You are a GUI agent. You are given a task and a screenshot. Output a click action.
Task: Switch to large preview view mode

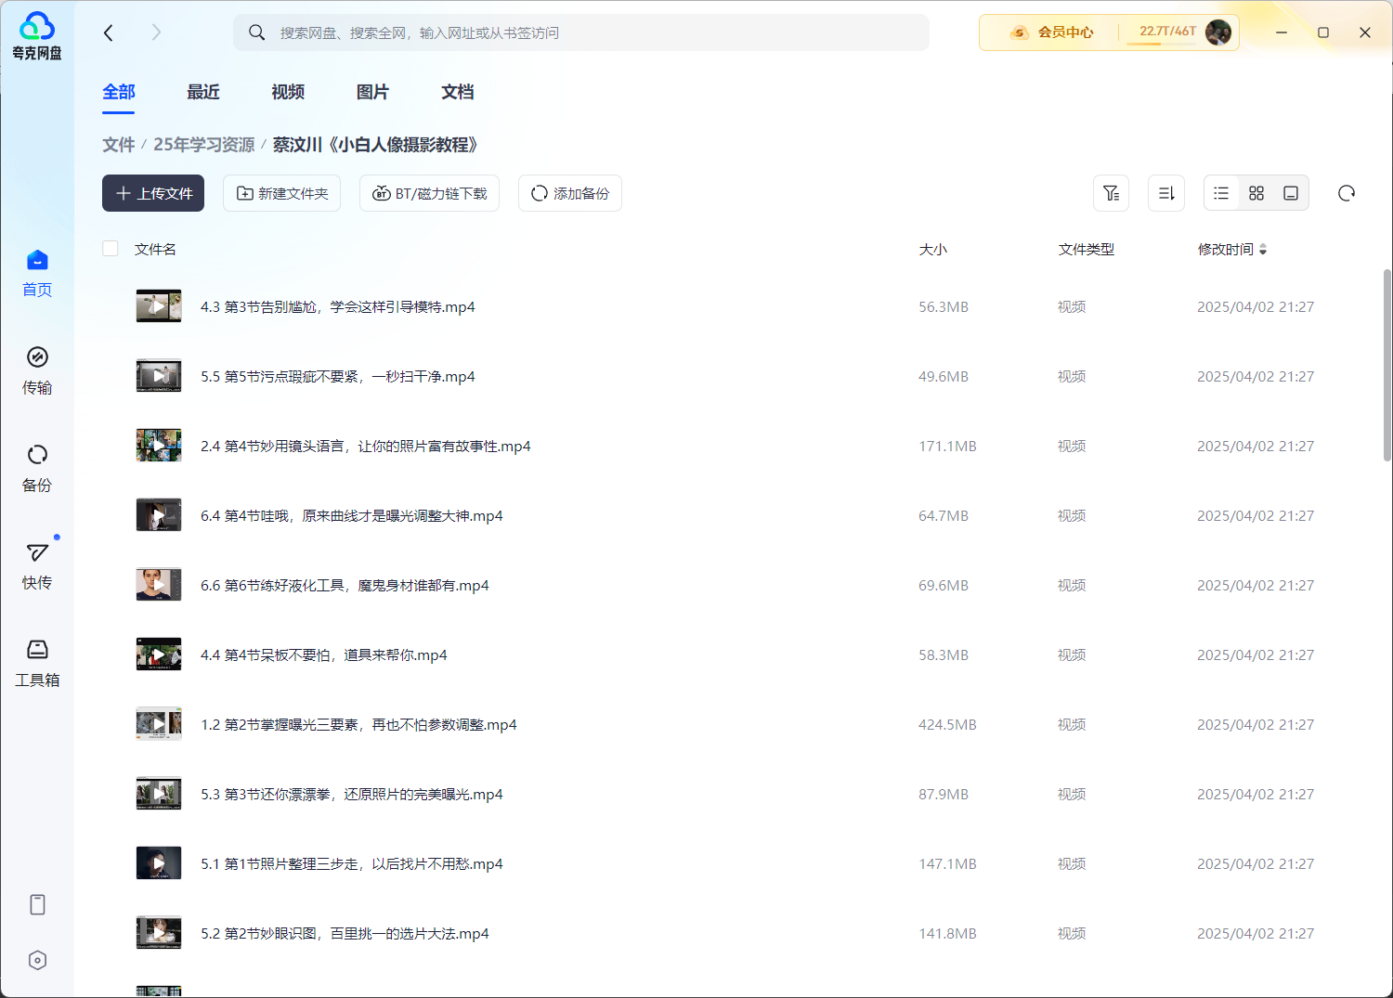pyautogui.click(x=1291, y=193)
